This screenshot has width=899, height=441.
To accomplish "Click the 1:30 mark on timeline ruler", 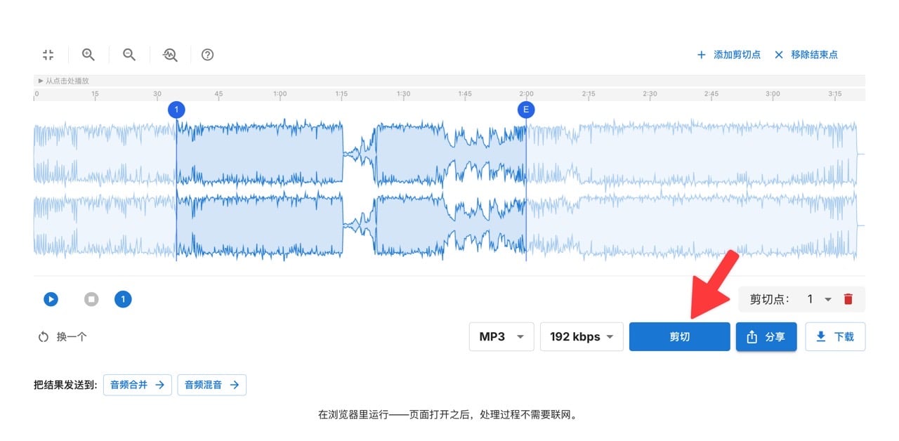I will 403,93.
